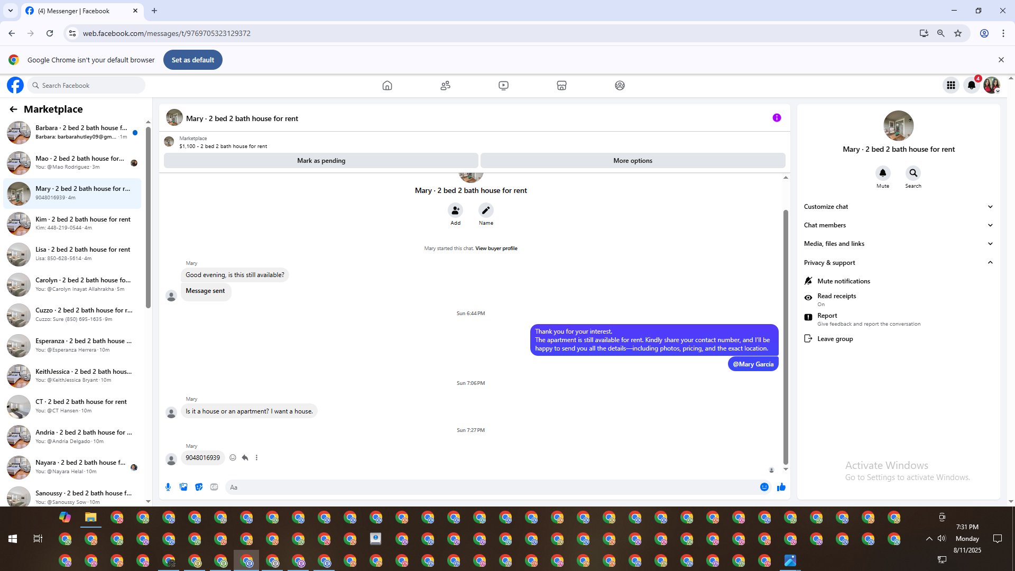Reply to the 9048016939 message
Image resolution: width=1015 pixels, height=571 pixels.
click(245, 458)
